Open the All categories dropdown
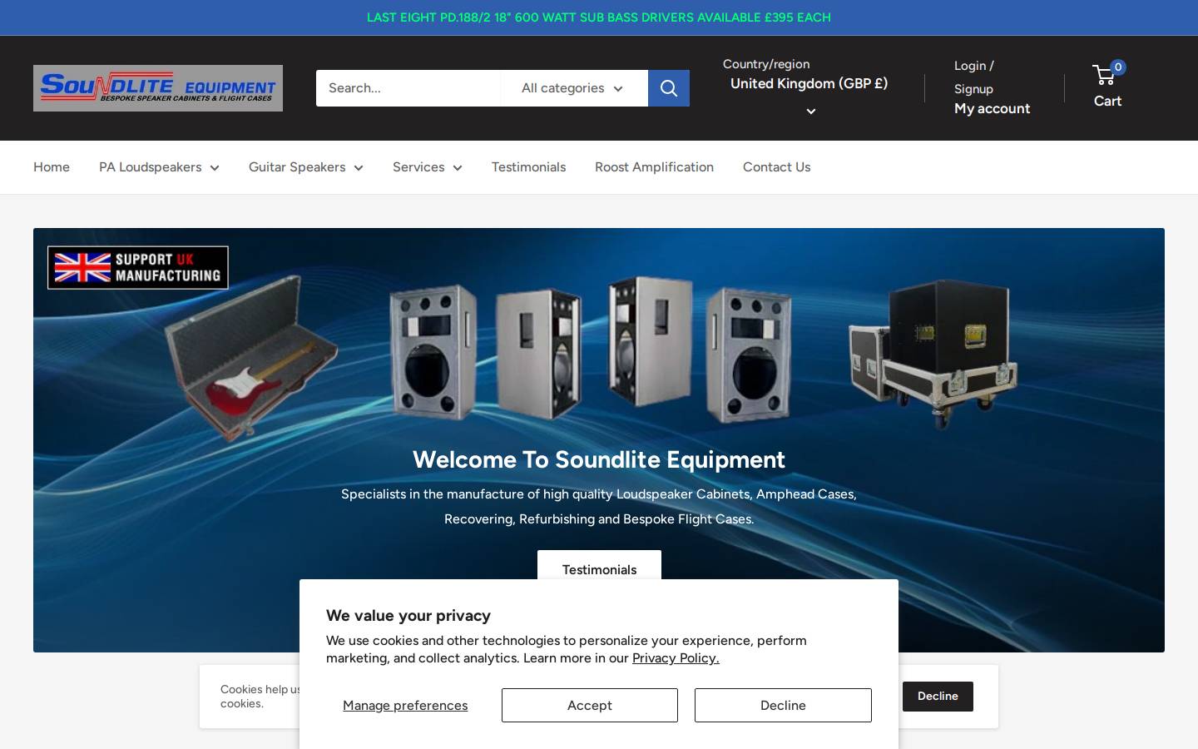The image size is (1198, 749). pyautogui.click(x=574, y=88)
